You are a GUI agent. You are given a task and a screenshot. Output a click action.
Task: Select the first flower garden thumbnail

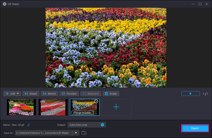point(21,107)
